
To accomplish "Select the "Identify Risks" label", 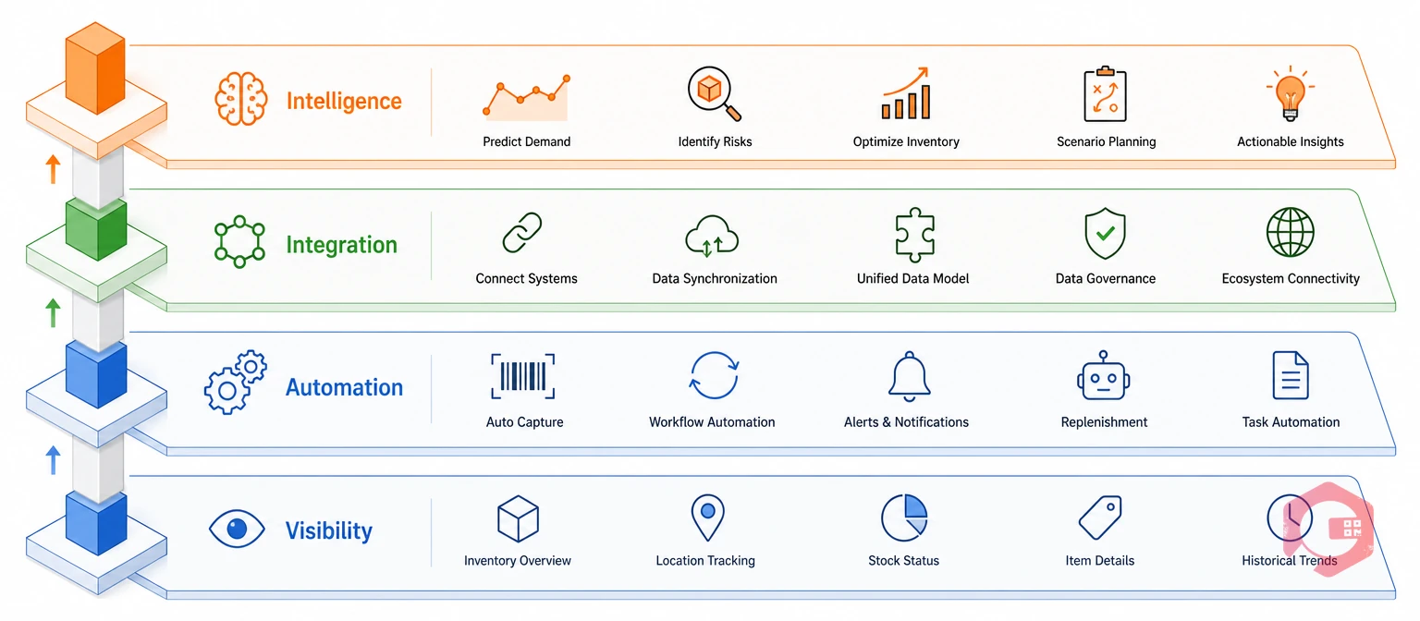I will pyautogui.click(x=715, y=141).
